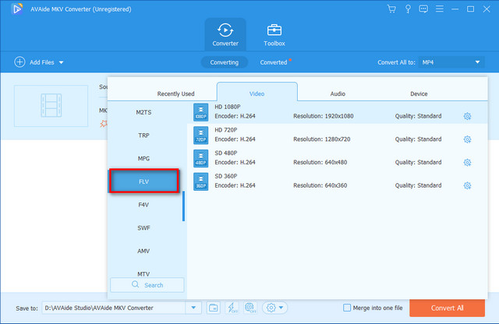Select the SD 360P preset icon
Screen dimensions: 499x324
(201, 181)
